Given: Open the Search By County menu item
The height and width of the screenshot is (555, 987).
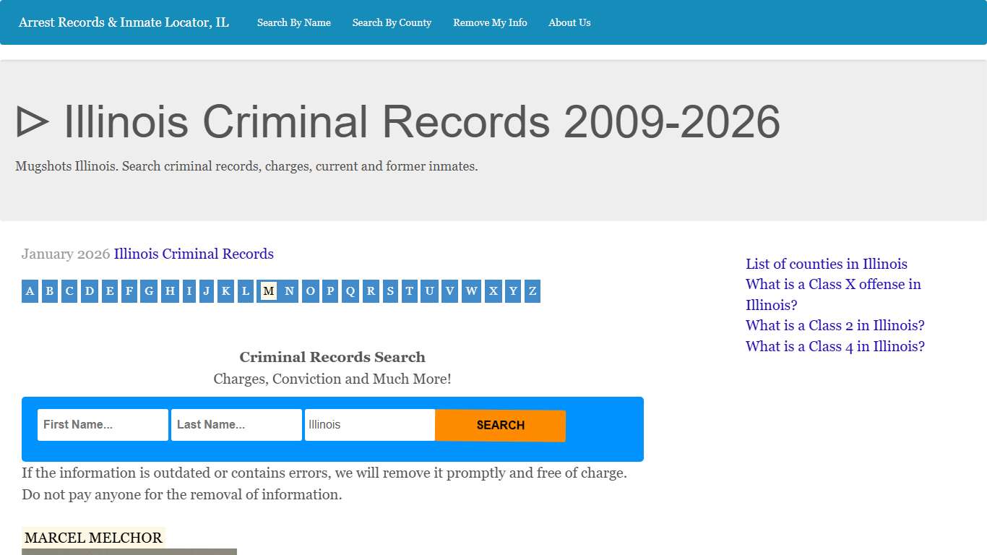Looking at the screenshot, I should [392, 22].
